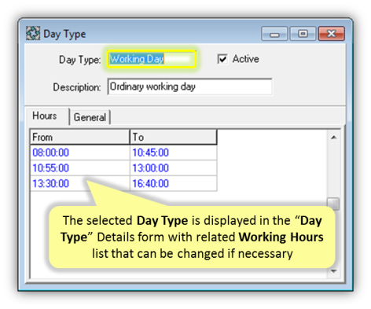Toggle the Active checkbox
The width and height of the screenshot is (371, 309).
click(x=222, y=59)
